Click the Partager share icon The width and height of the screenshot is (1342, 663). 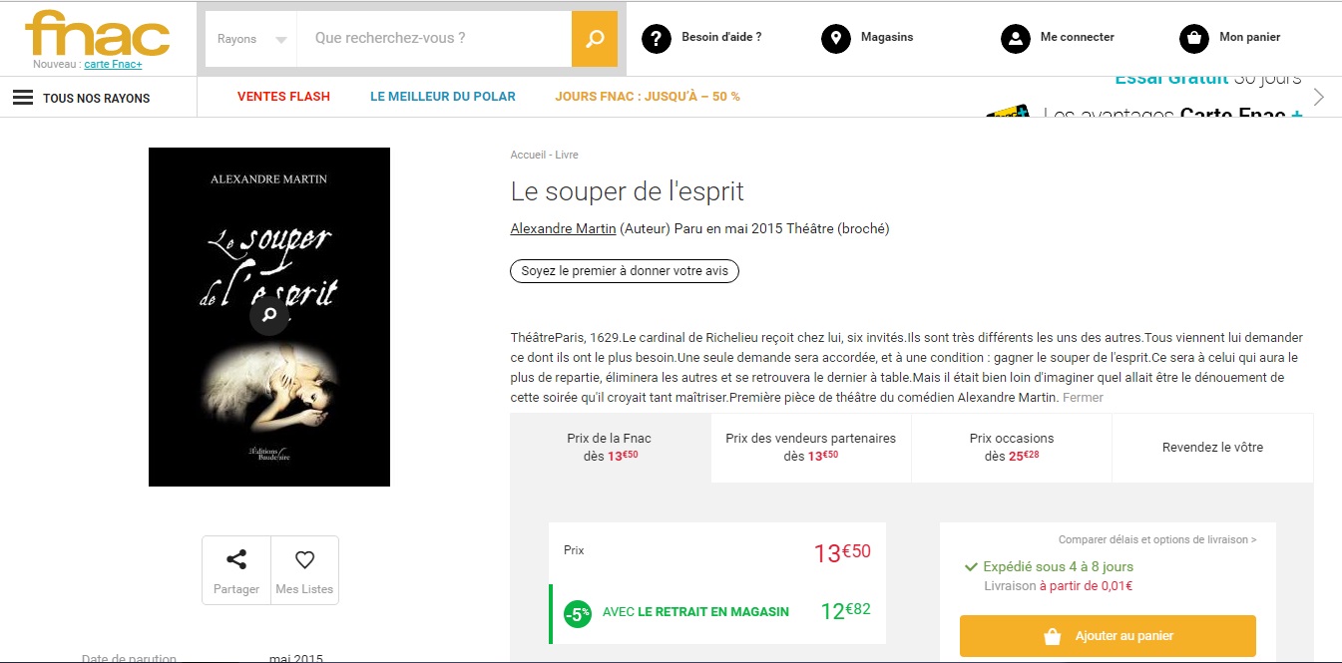[235, 561]
